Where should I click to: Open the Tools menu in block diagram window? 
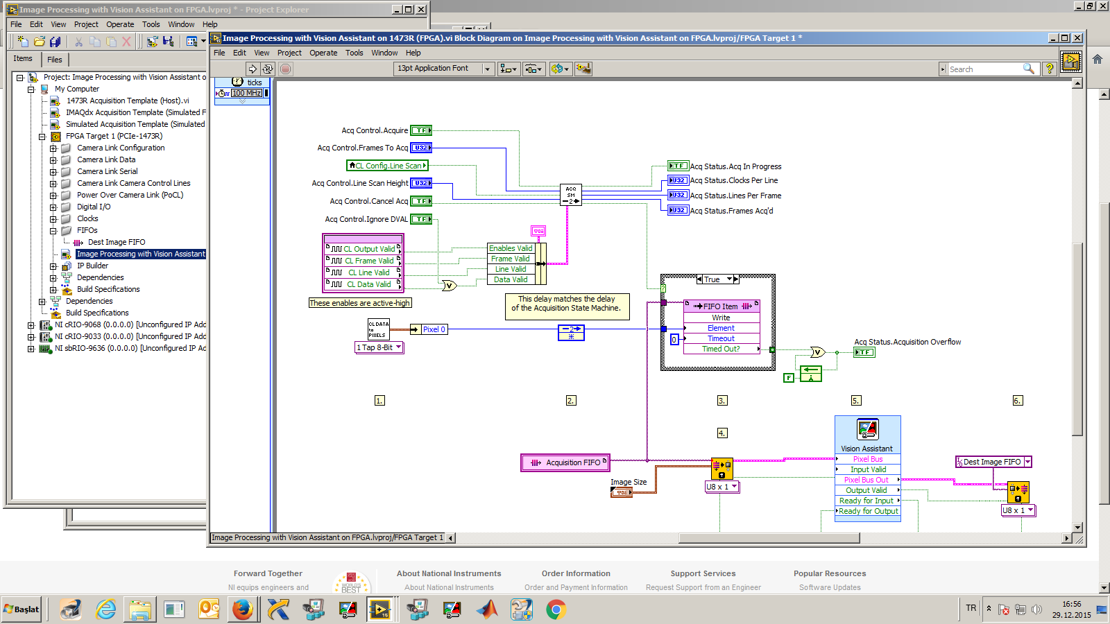pos(355,53)
